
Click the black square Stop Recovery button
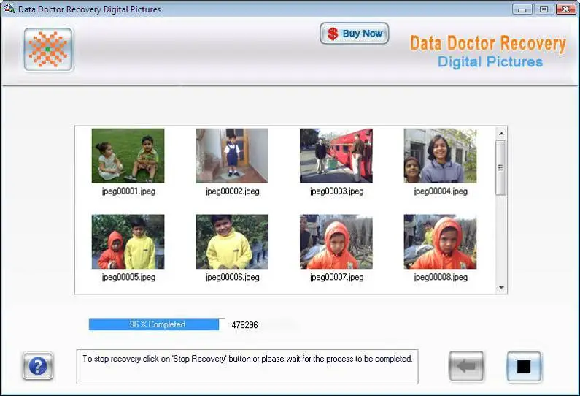(523, 366)
